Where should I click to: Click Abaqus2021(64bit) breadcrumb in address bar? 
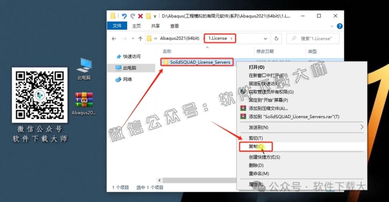(x=180, y=38)
